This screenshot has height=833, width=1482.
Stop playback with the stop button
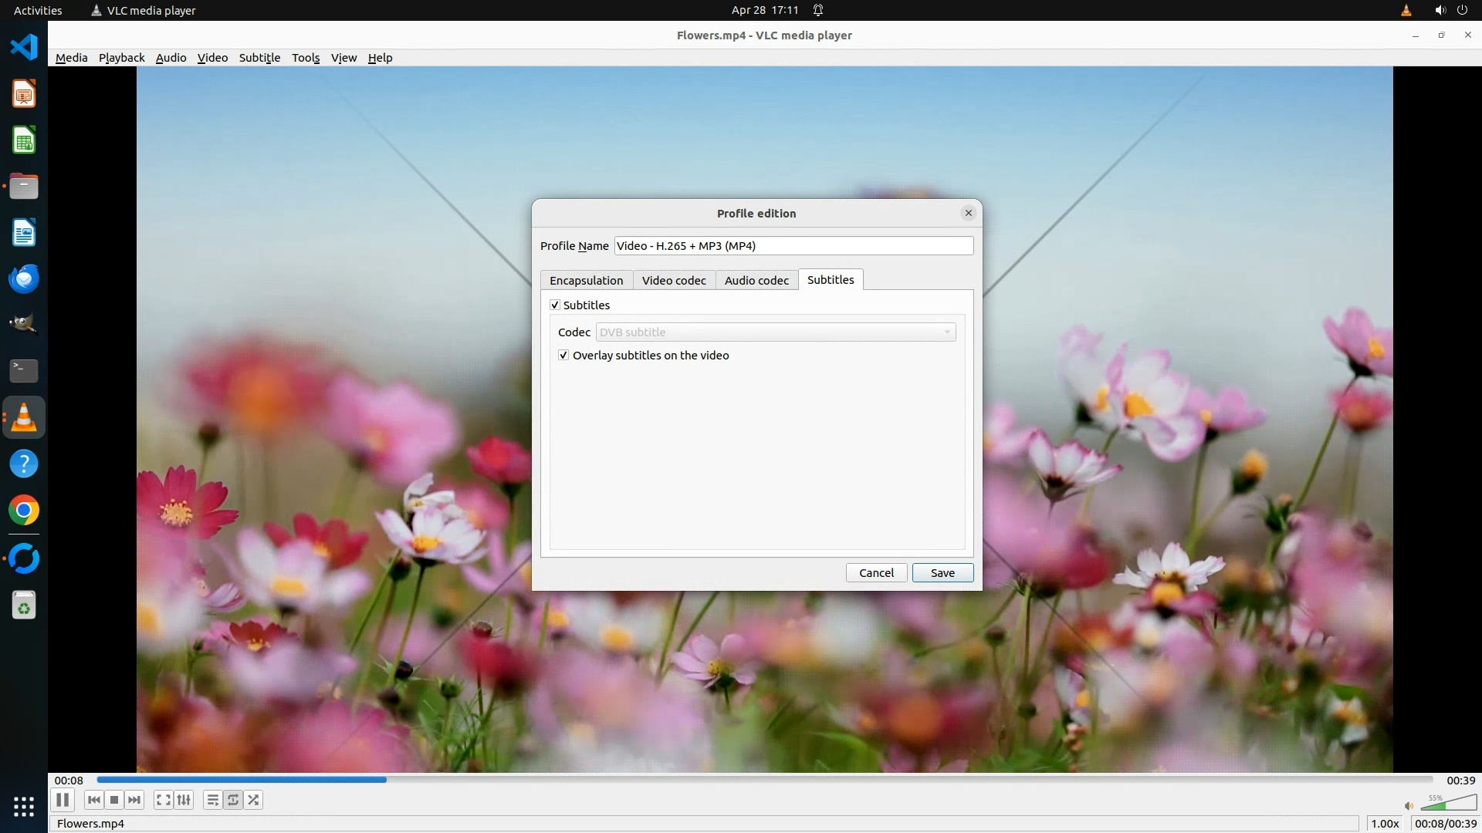click(114, 800)
